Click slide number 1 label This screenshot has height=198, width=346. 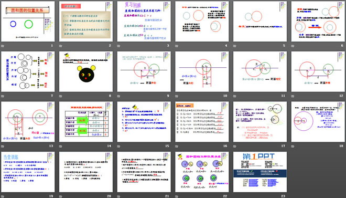pyautogui.click(x=52, y=46)
